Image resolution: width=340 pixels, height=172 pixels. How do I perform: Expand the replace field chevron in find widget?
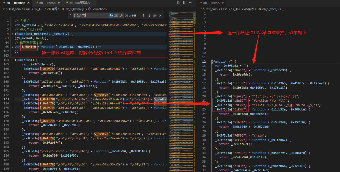click(70, 15)
